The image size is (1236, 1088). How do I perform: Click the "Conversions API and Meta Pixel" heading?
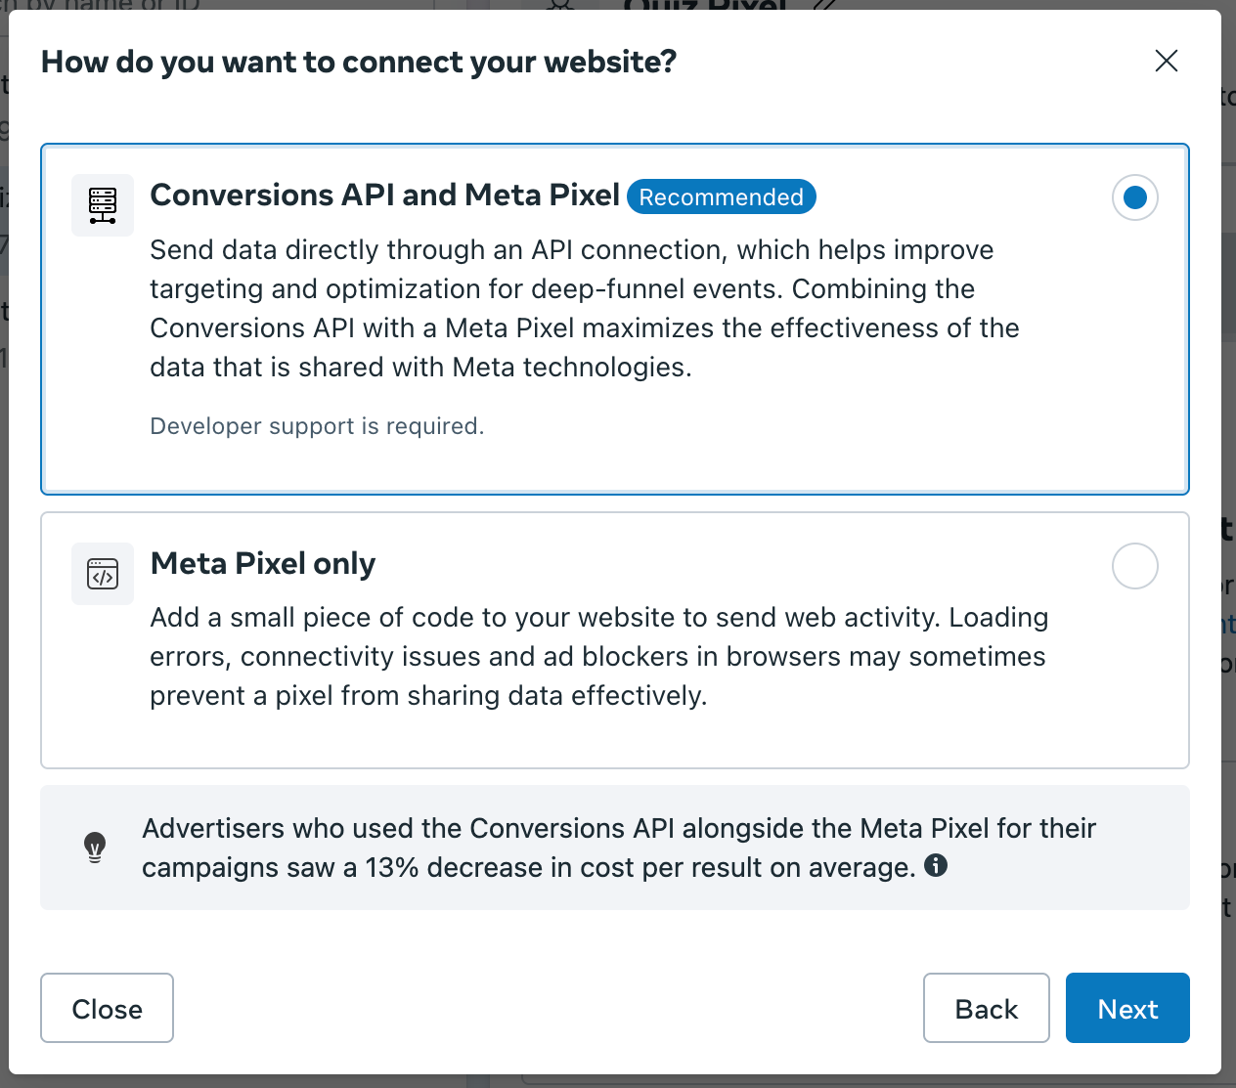click(385, 196)
